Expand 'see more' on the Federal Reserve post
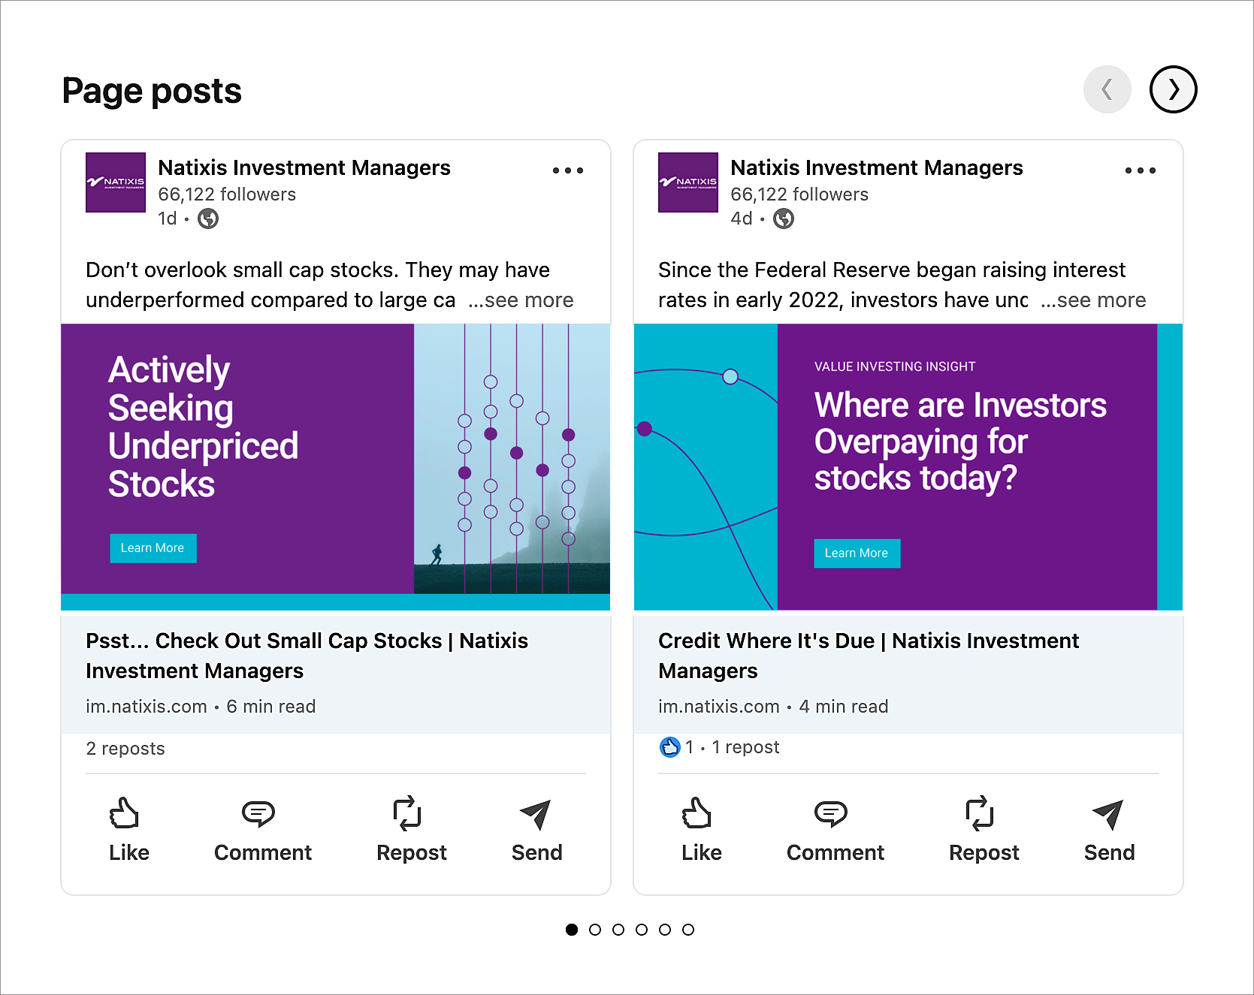The height and width of the screenshot is (995, 1254). pyautogui.click(x=1093, y=300)
